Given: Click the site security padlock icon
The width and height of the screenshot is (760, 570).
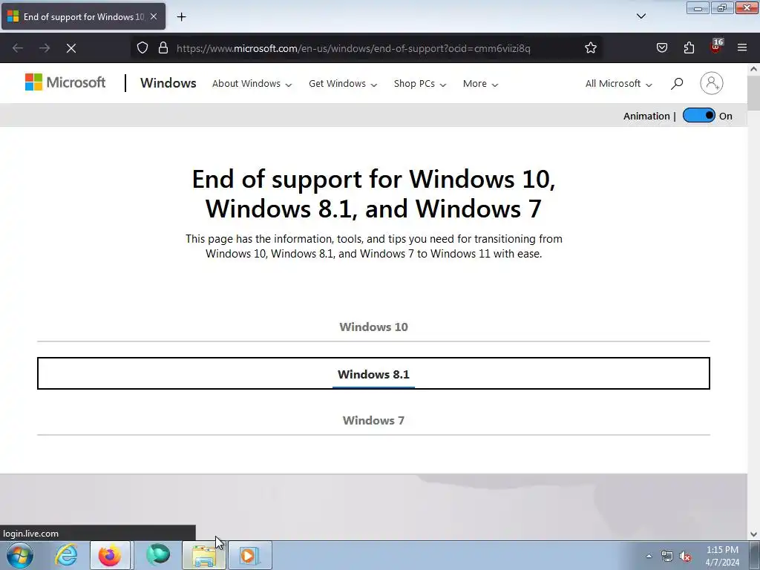Looking at the screenshot, I should [x=163, y=48].
